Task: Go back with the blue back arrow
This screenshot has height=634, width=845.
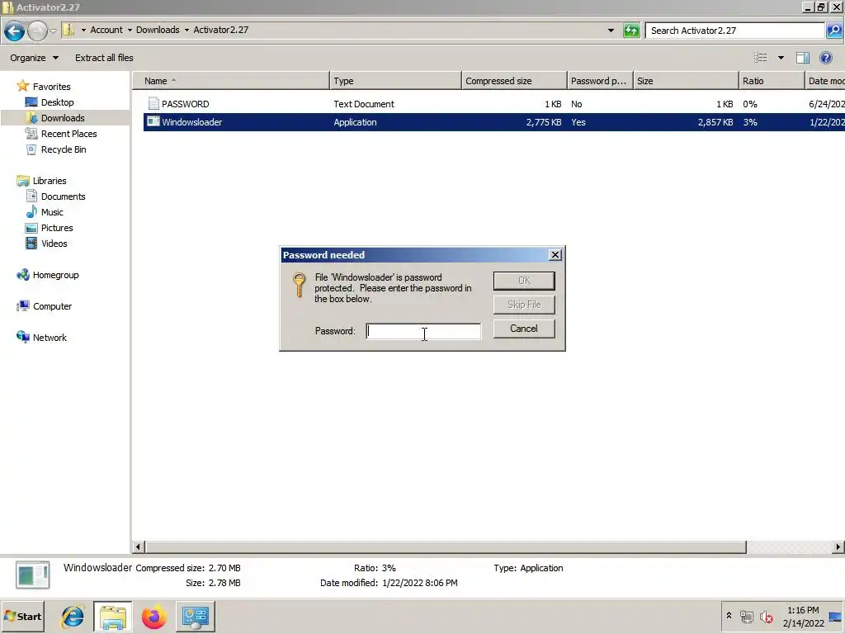Action: [x=15, y=31]
